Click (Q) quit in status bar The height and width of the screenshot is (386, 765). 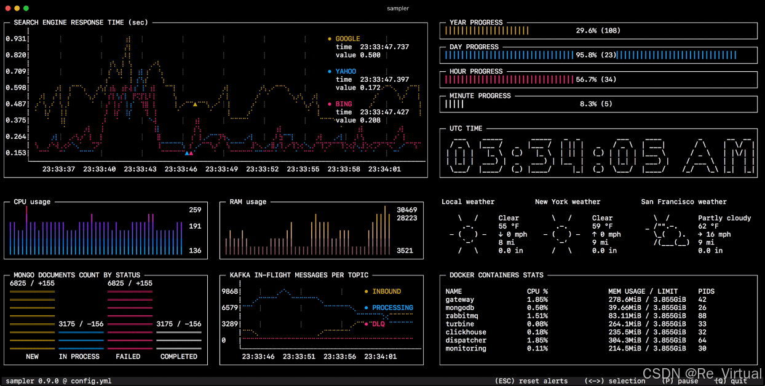coord(731,381)
